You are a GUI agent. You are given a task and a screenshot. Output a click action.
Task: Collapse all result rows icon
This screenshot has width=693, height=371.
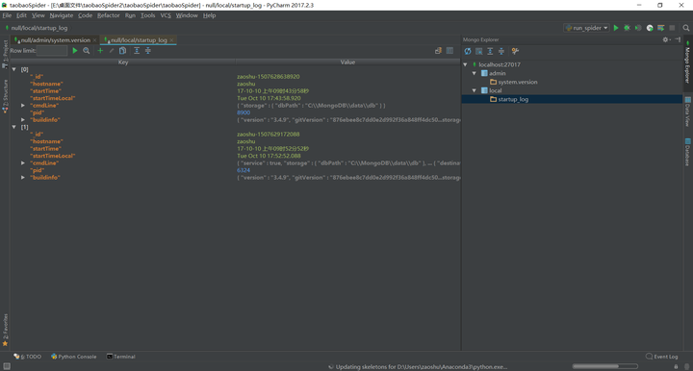148,51
